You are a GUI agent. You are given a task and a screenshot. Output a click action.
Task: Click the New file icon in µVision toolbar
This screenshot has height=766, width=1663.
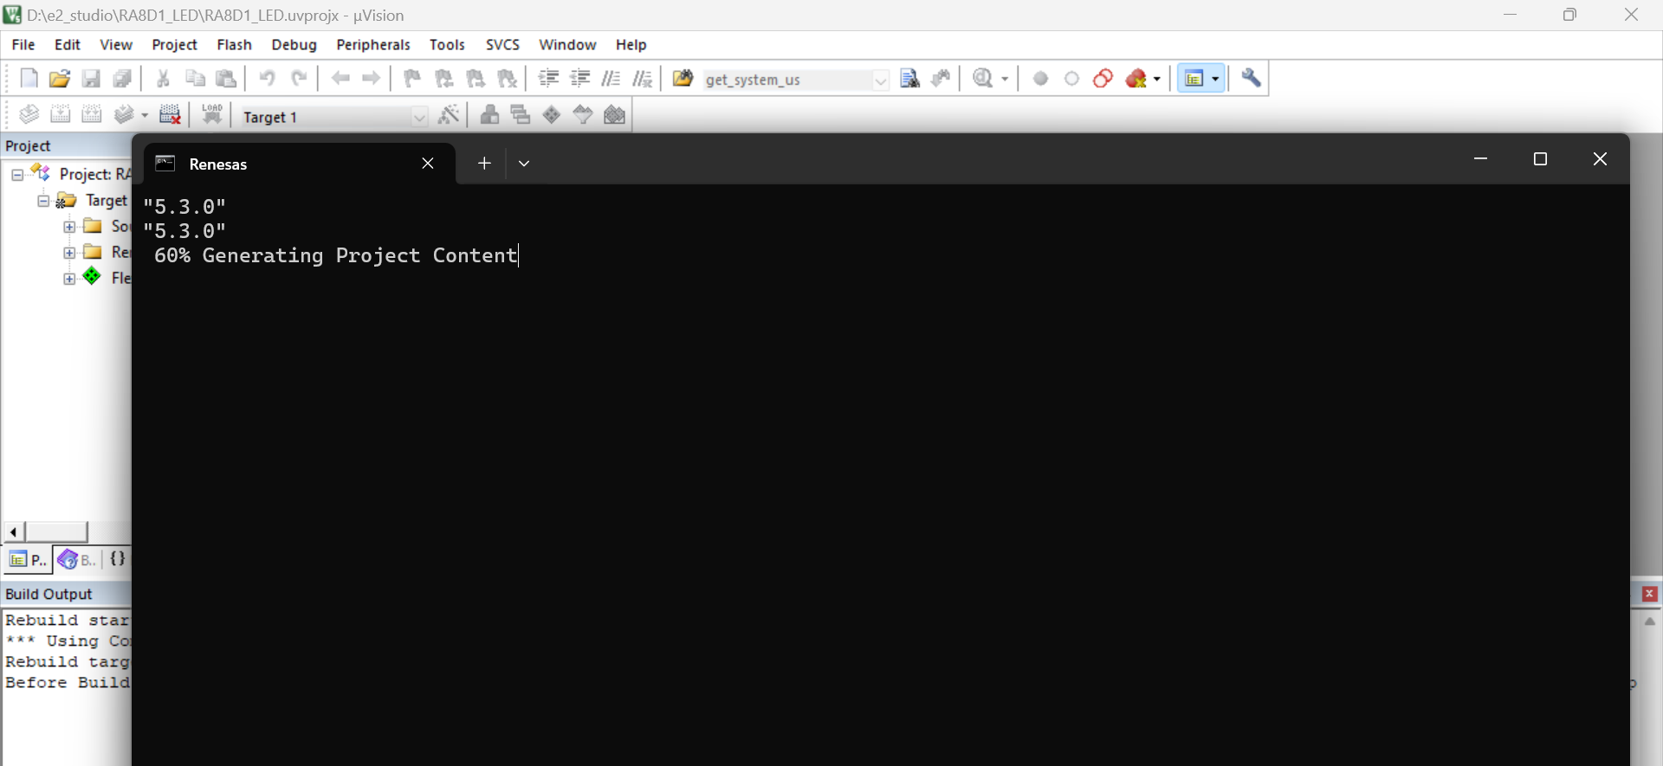[29, 79]
